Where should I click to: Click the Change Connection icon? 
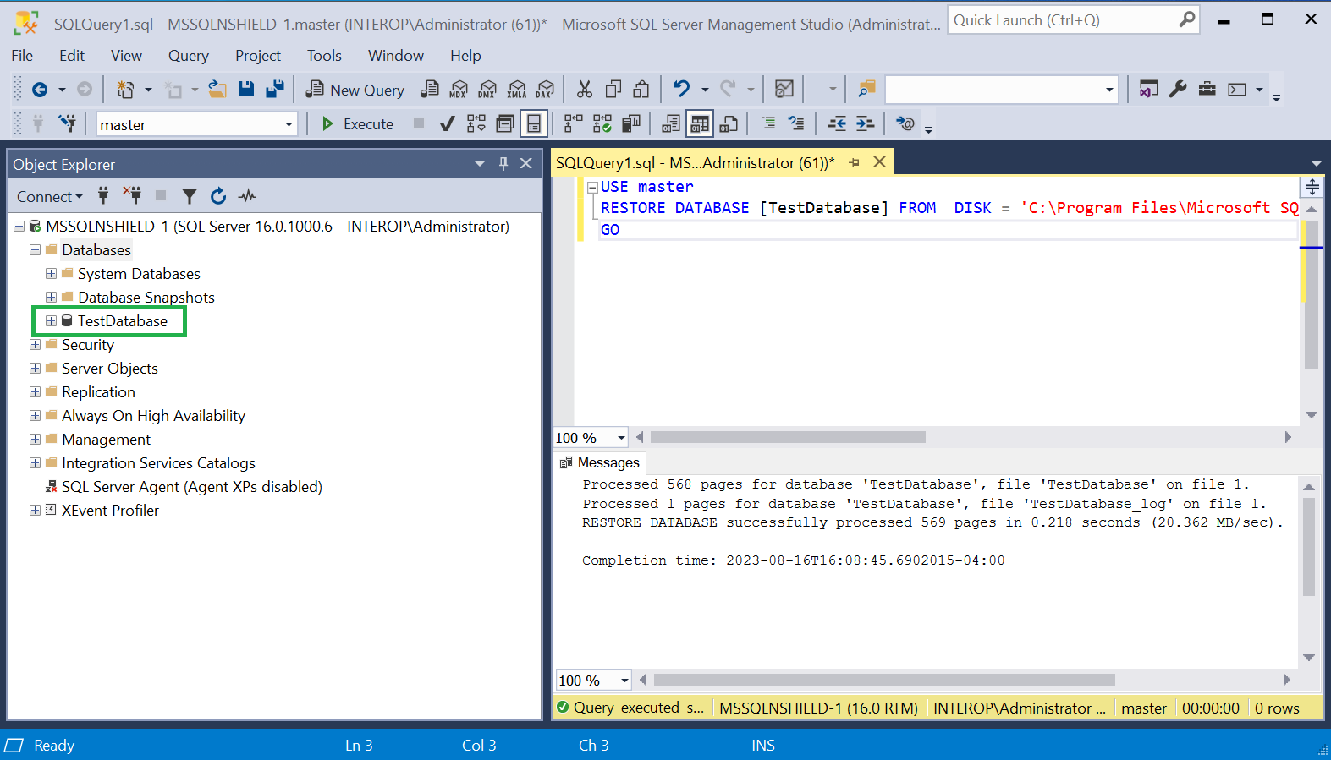tap(67, 124)
